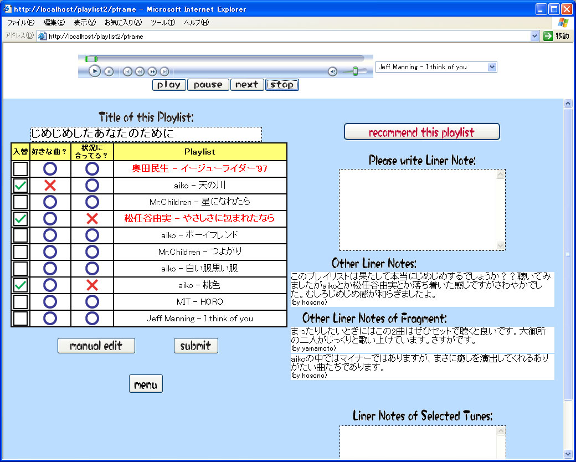Viewport: 576px width, 462px height.
Task: Click the text button labeled play
Action: [x=169, y=85]
